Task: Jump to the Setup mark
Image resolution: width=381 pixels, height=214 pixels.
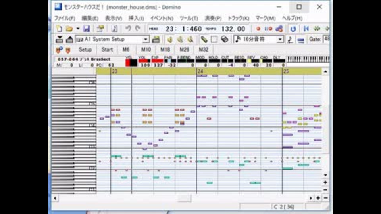Action: click(x=85, y=50)
